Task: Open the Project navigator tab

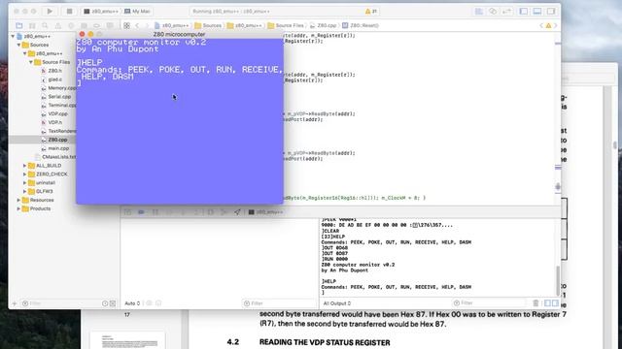Action: tap(19, 25)
